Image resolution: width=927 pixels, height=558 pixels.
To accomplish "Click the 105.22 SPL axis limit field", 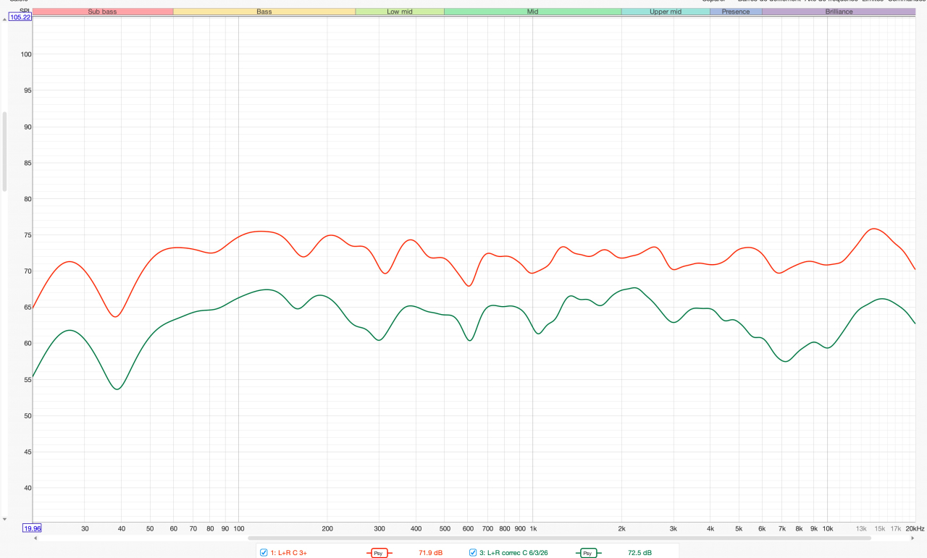I will click(20, 17).
